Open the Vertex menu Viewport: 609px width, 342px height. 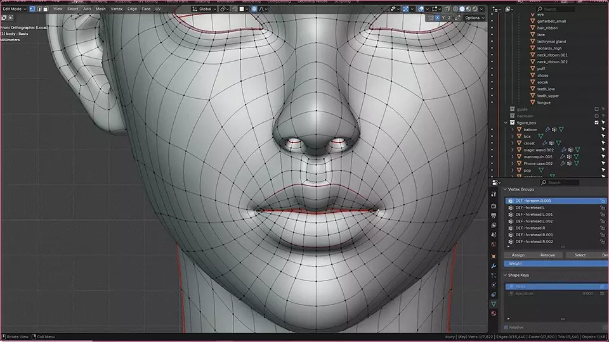click(117, 9)
